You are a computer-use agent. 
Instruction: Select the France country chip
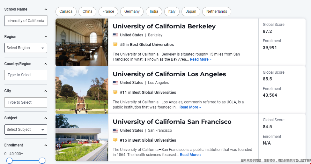(x=108, y=11)
